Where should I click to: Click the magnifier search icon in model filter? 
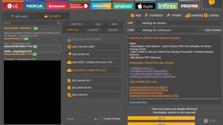(59, 23)
